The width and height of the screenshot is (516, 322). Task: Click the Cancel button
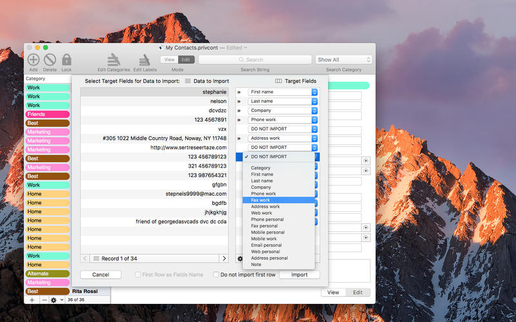[x=101, y=275]
